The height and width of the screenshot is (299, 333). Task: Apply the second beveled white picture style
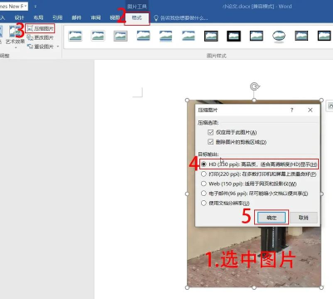pos(98,36)
